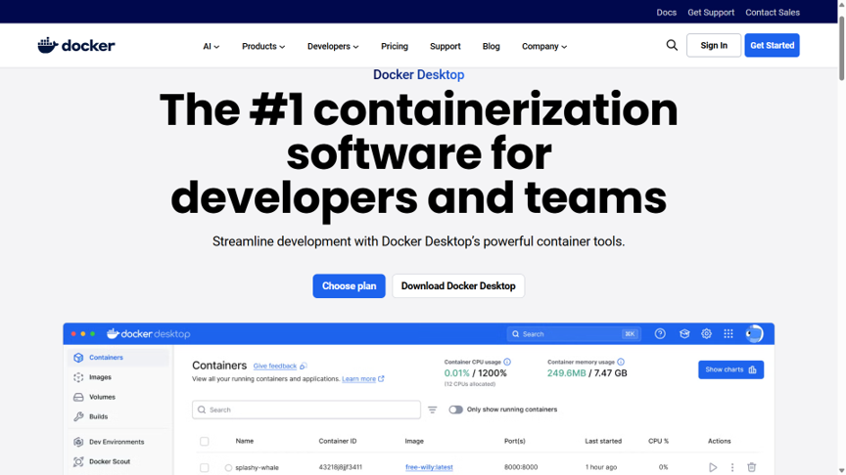Click the Learn more link
846x475 pixels.
pyautogui.click(x=358, y=379)
